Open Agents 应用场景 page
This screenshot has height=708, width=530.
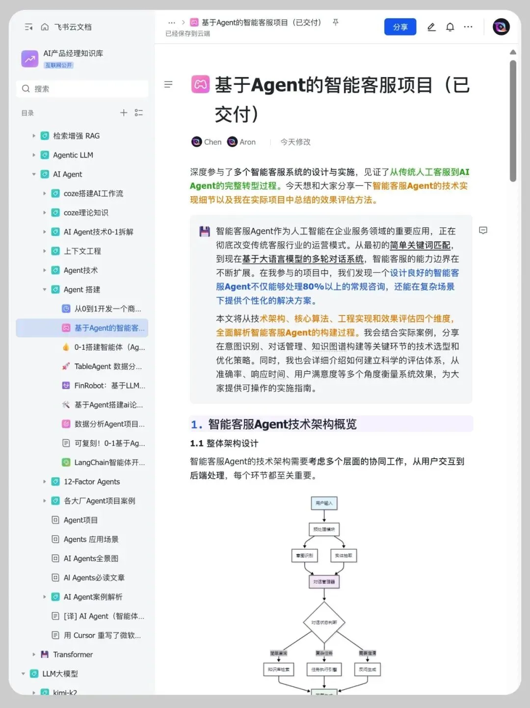[82, 539]
